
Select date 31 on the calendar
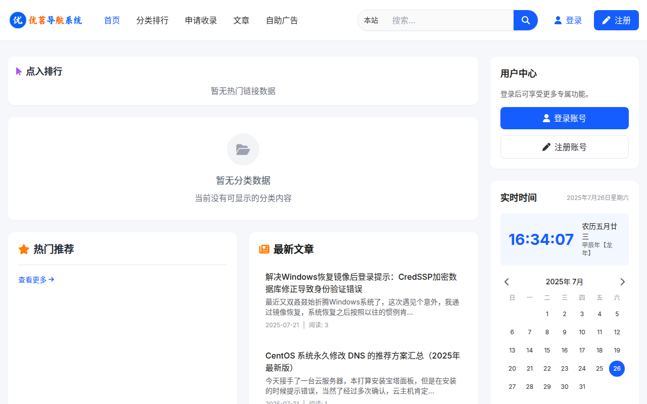(x=582, y=386)
